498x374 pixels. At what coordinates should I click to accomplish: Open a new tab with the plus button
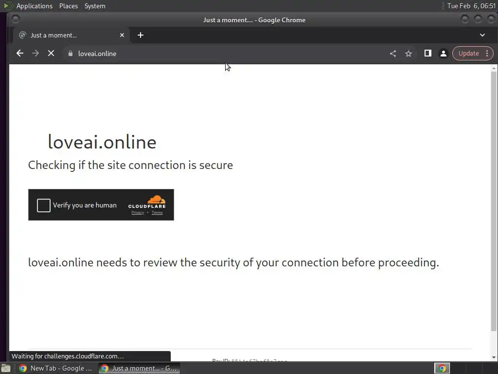click(x=141, y=35)
